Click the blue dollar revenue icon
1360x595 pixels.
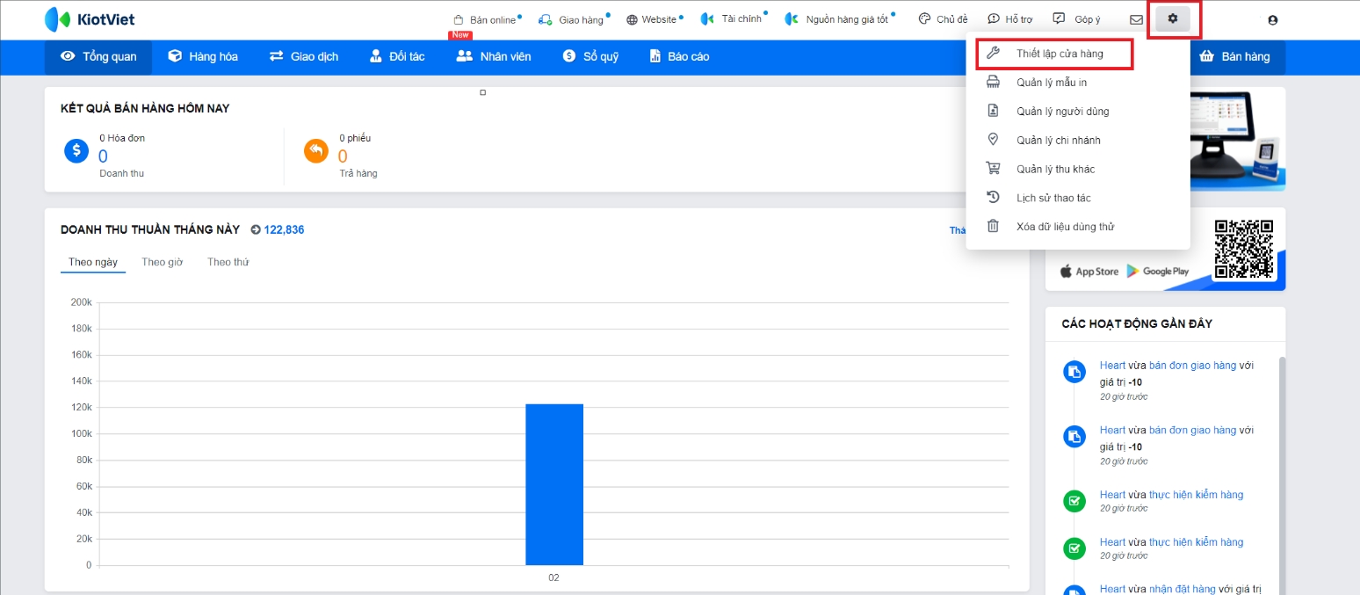[76, 151]
